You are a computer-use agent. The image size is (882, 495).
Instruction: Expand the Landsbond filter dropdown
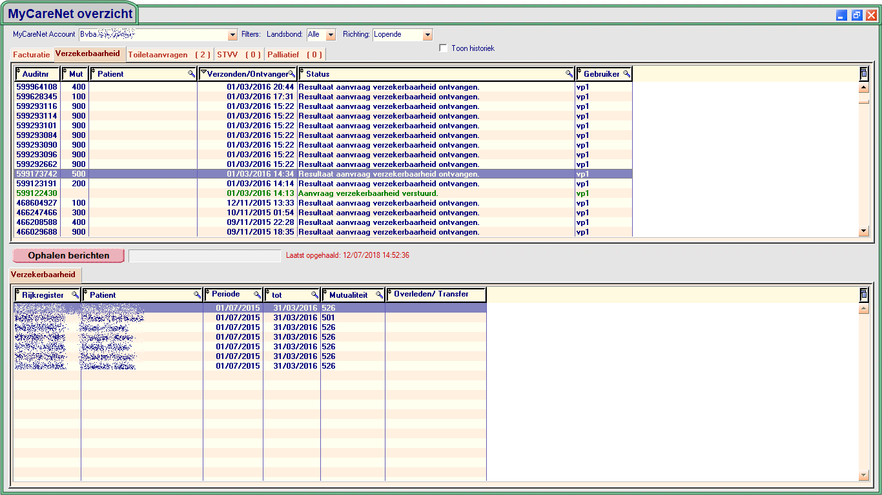[x=331, y=35]
